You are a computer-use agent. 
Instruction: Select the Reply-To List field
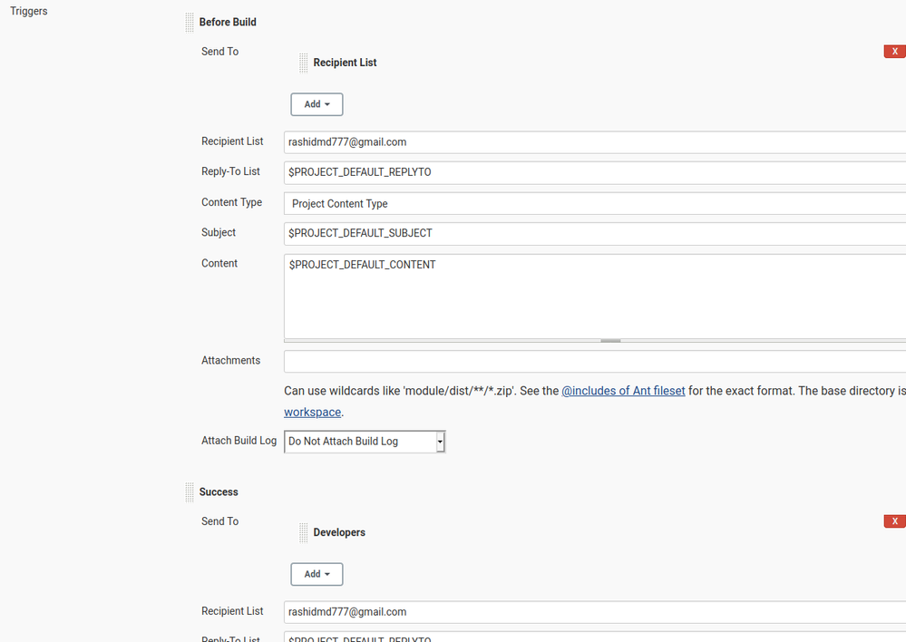click(x=544, y=171)
